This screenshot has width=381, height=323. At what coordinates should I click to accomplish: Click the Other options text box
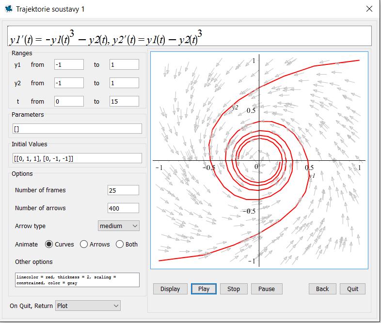[x=77, y=280]
